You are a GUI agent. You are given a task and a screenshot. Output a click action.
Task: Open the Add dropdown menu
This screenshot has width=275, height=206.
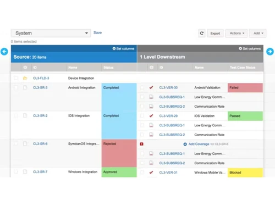258,33
